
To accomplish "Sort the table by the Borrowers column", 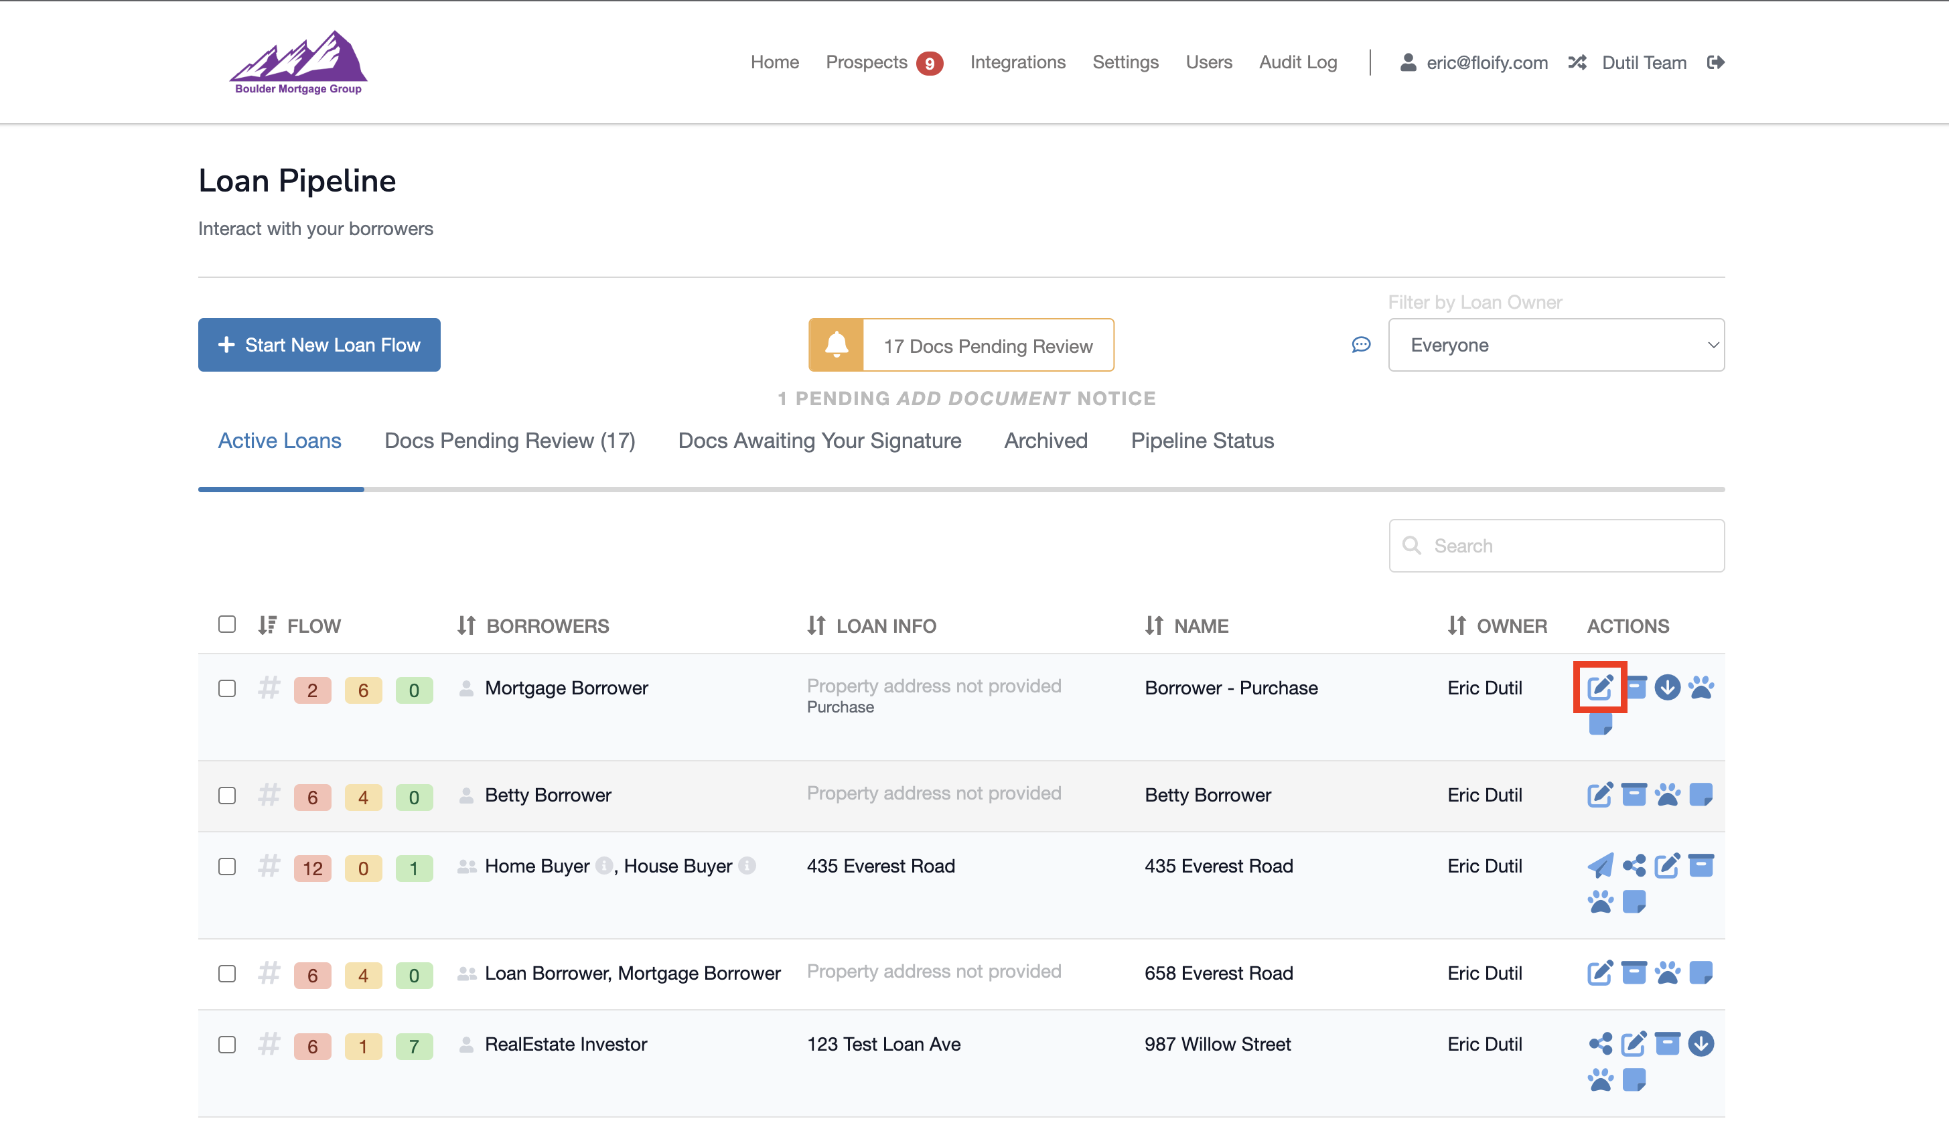I will pyautogui.click(x=467, y=626).
